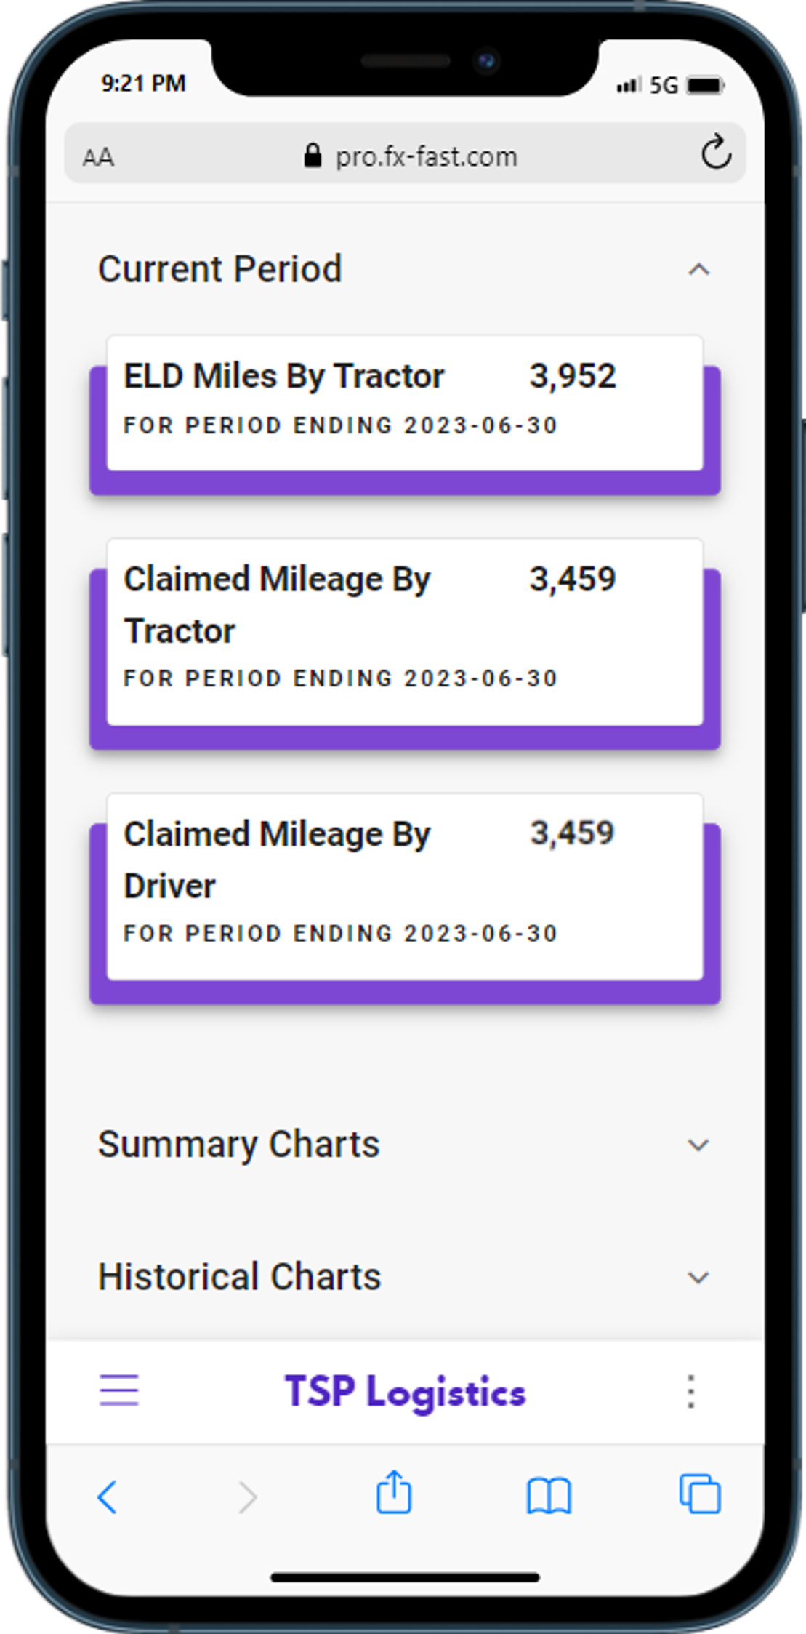
Task: Tap the Safari forward arrow
Action: [248, 1497]
